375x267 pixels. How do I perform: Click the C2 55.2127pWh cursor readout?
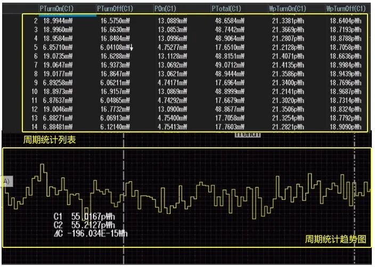coord(84,225)
